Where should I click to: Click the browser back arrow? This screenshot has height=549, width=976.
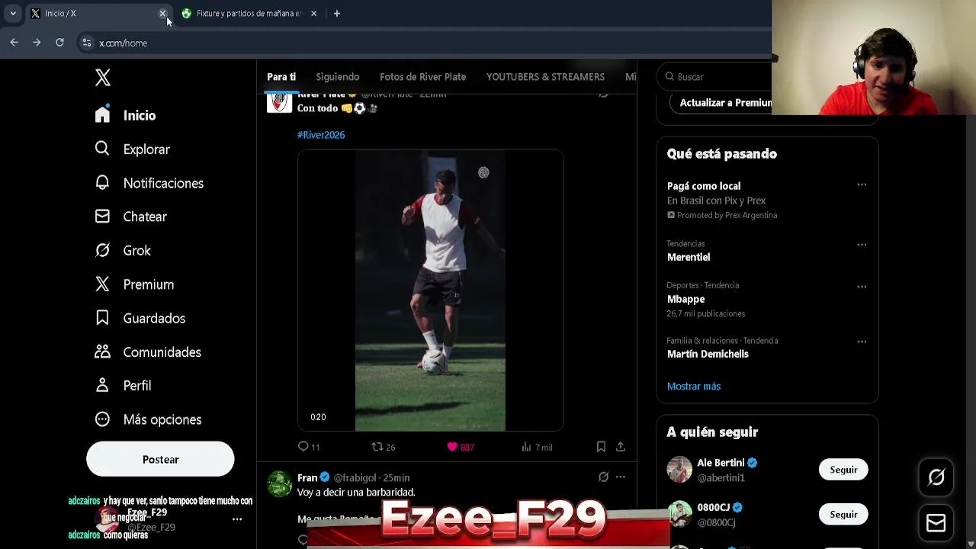click(14, 43)
